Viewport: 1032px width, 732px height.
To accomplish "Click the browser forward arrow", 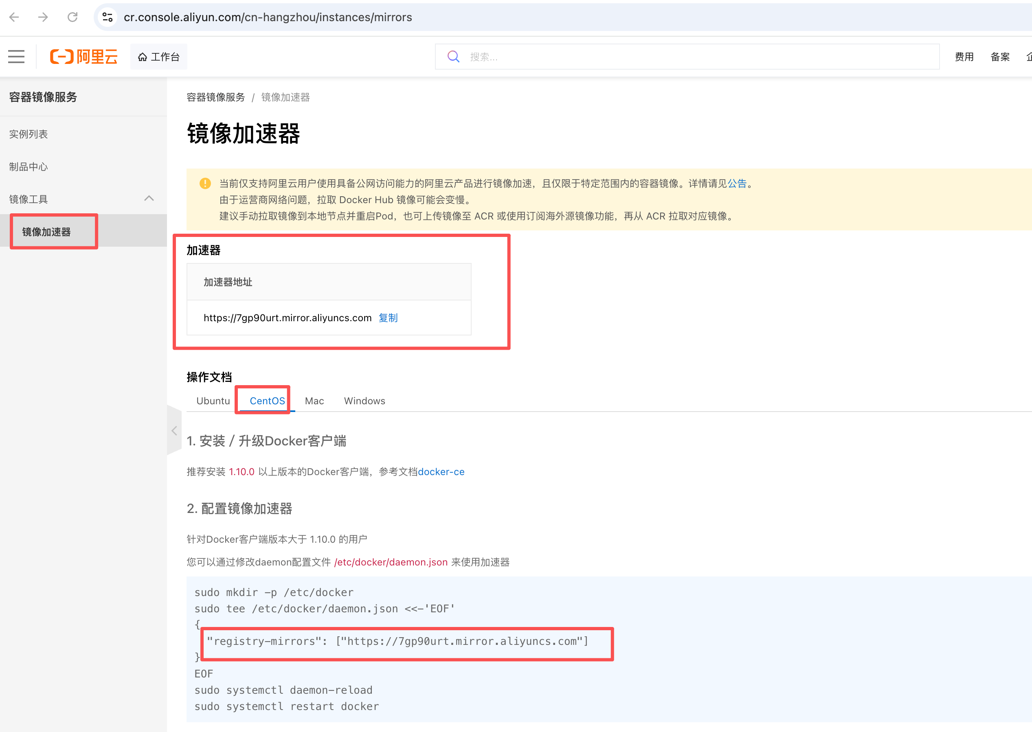I will pyautogui.click(x=43, y=17).
